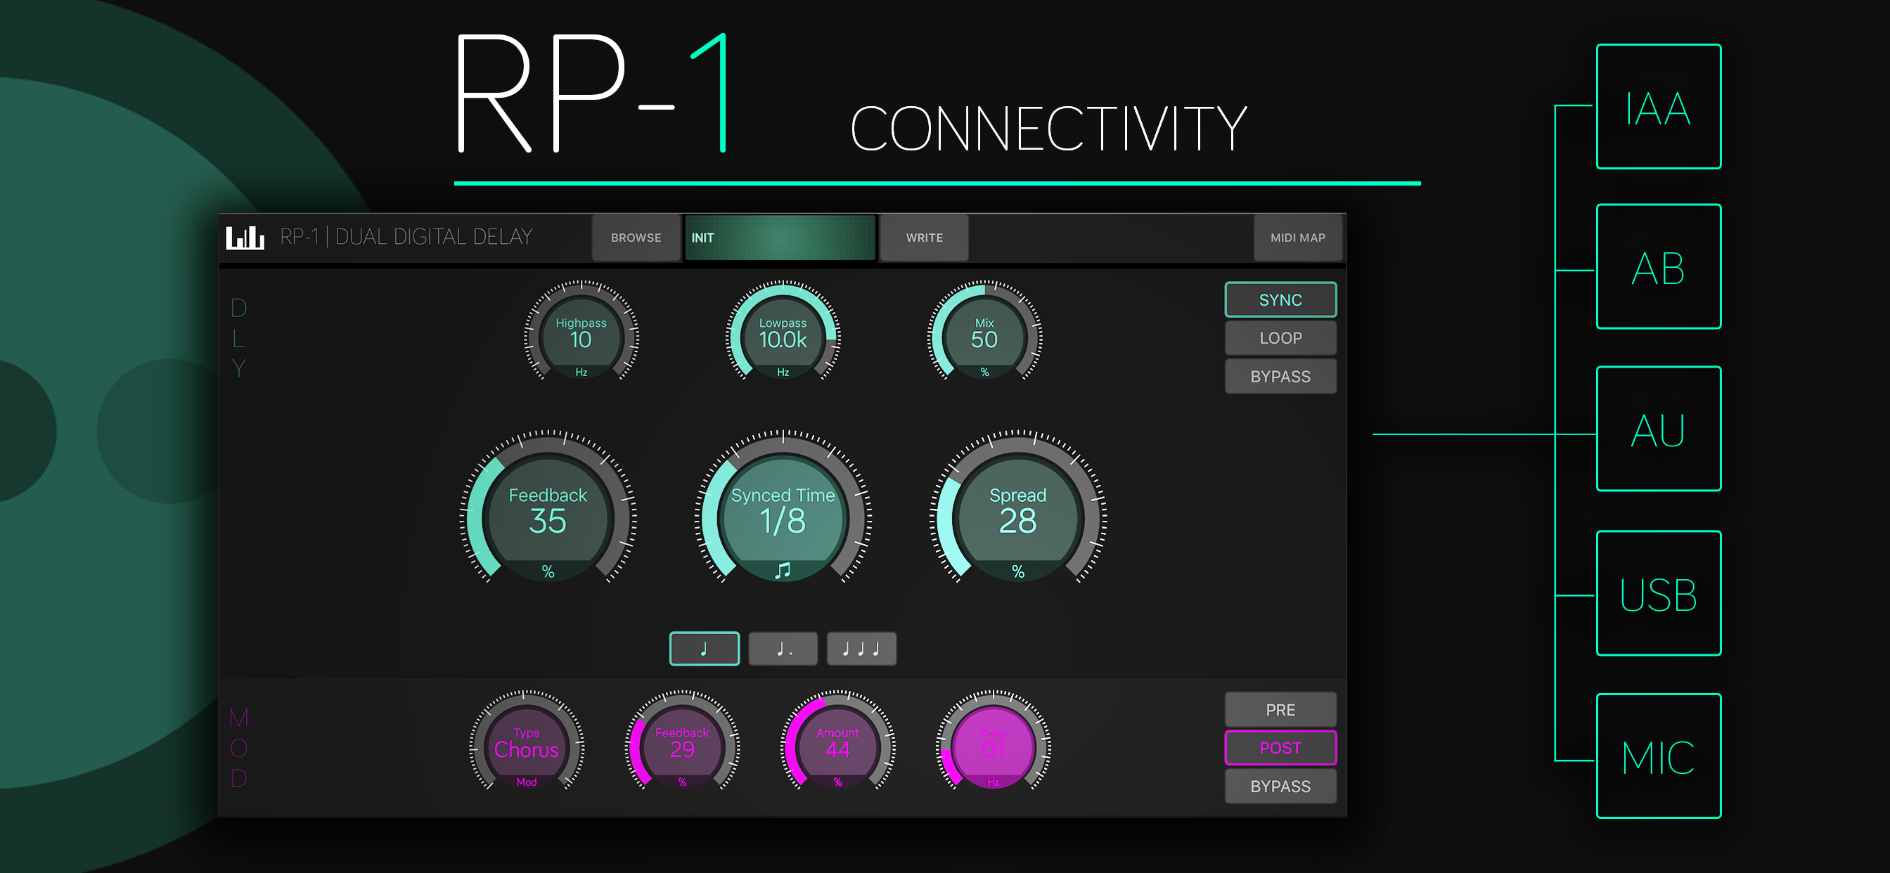Select the dotted note timing button
This screenshot has height=873, width=1890.
click(783, 649)
